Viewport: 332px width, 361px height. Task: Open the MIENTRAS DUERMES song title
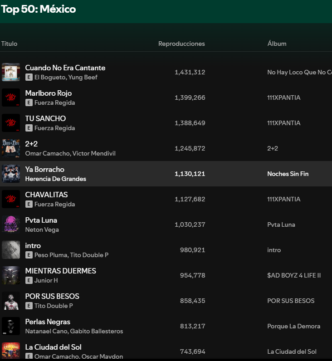click(x=61, y=271)
